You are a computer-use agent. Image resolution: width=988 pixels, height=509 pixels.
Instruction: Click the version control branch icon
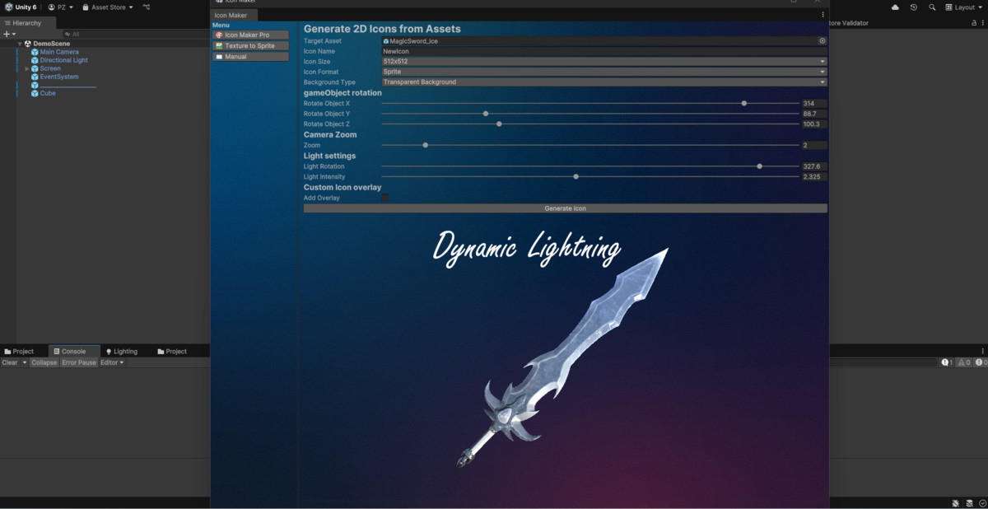[147, 7]
